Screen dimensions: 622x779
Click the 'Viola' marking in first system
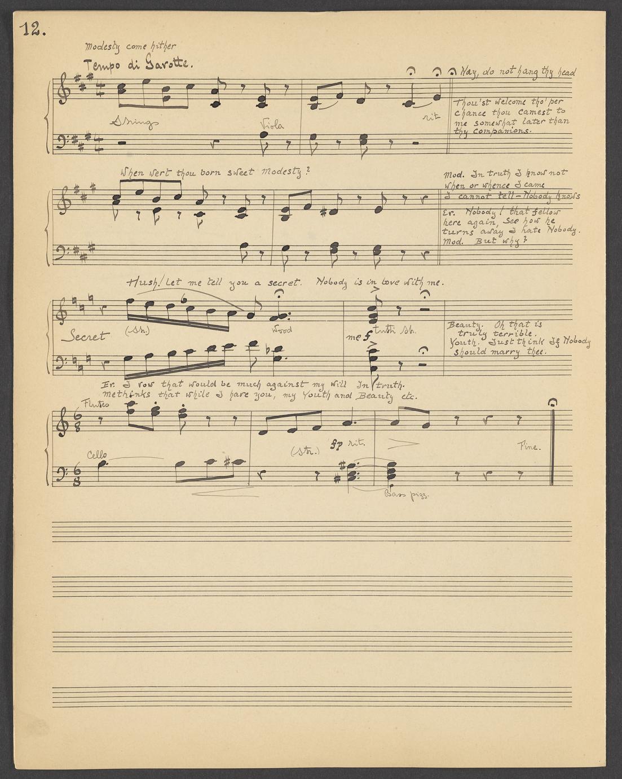[x=272, y=125]
